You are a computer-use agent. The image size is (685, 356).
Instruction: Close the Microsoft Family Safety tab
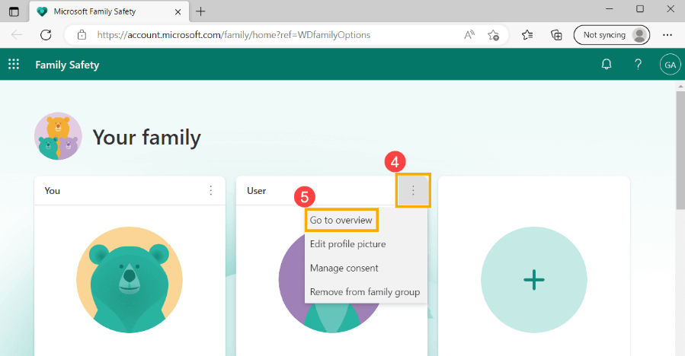[x=178, y=11]
